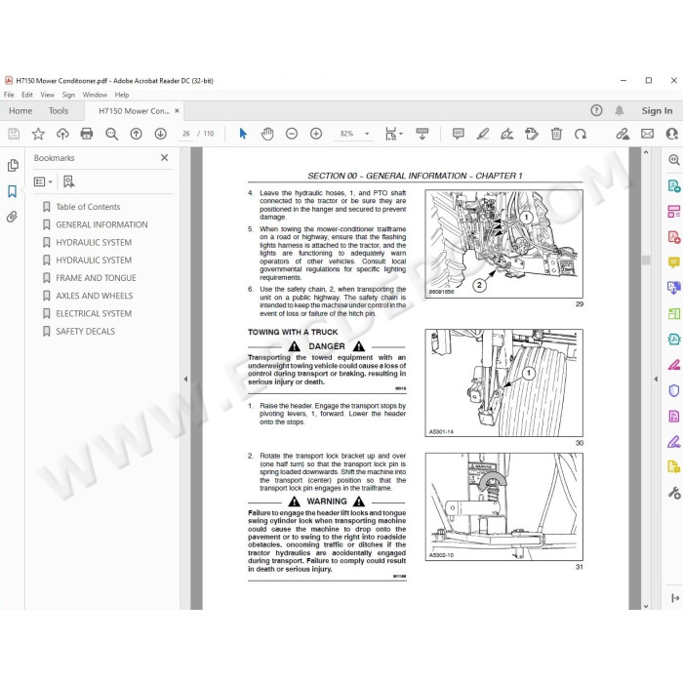Send the file by email with the envelope icon
This screenshot has height=683, width=683.
[647, 134]
